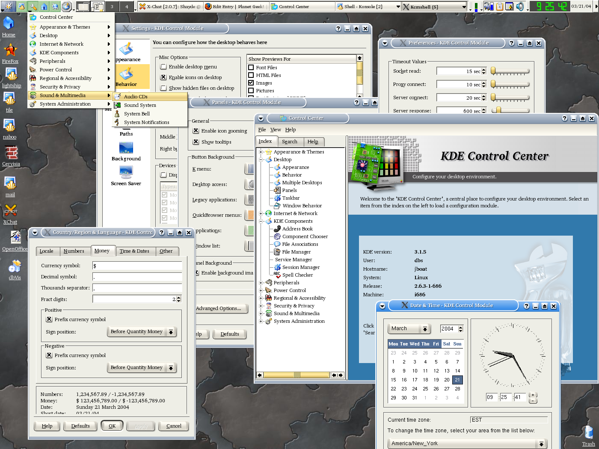Screen dimensions: 599x449
Task: Open the March month dropdown
Action: tap(409, 329)
